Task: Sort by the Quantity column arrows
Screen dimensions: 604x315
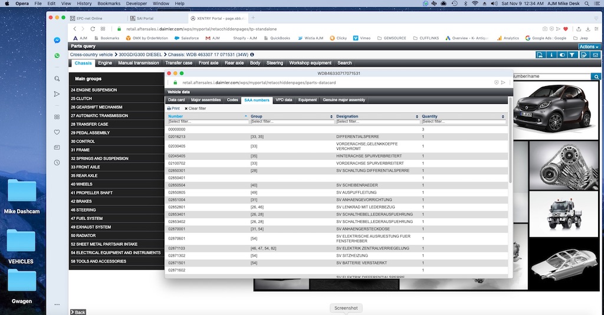Action: [504, 117]
